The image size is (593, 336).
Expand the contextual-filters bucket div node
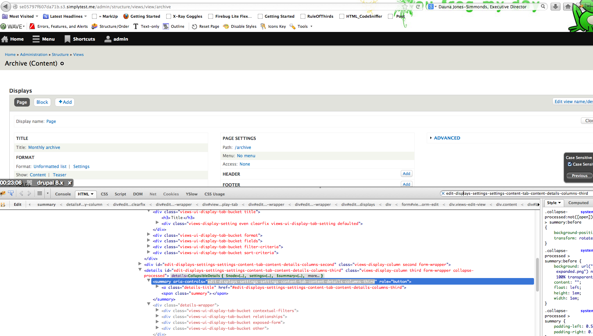click(x=157, y=310)
